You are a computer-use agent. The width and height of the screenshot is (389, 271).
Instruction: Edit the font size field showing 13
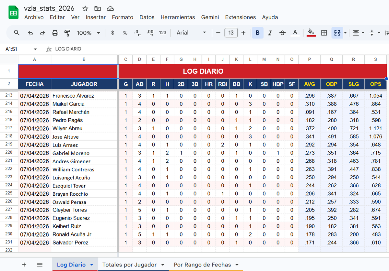pyautogui.click(x=231, y=33)
